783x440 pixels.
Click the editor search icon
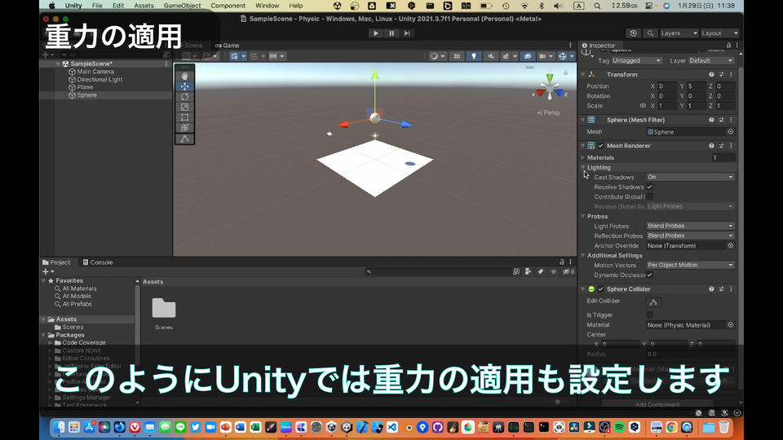pos(650,33)
